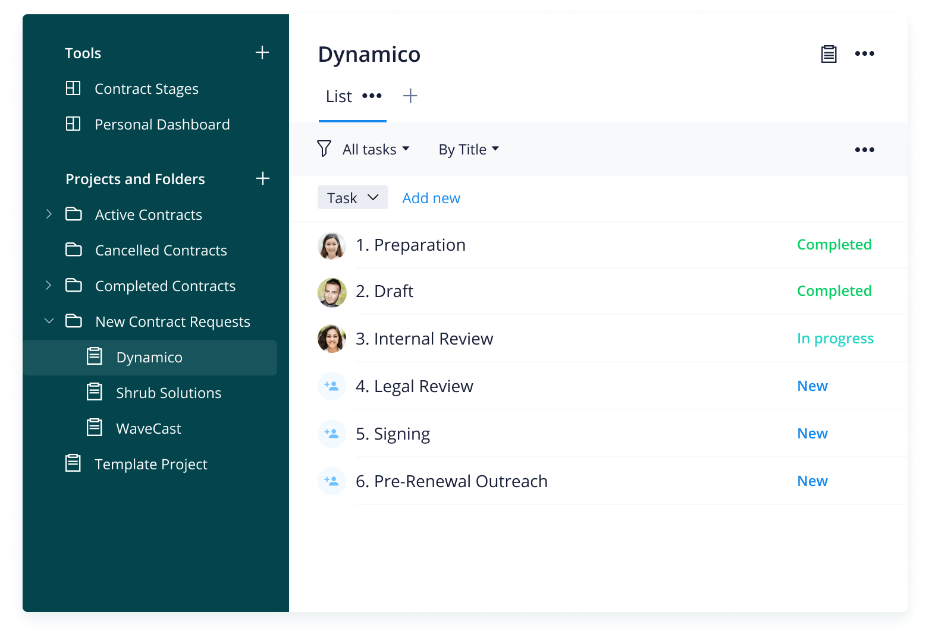The width and height of the screenshot is (929, 641).
Task: Change New status of Signing task
Action: (812, 433)
